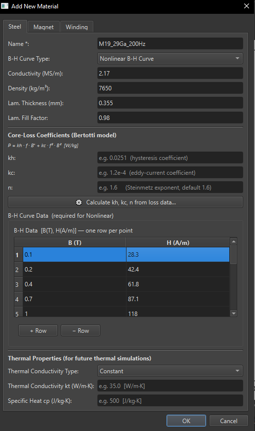Click the + Row button

coord(38,331)
